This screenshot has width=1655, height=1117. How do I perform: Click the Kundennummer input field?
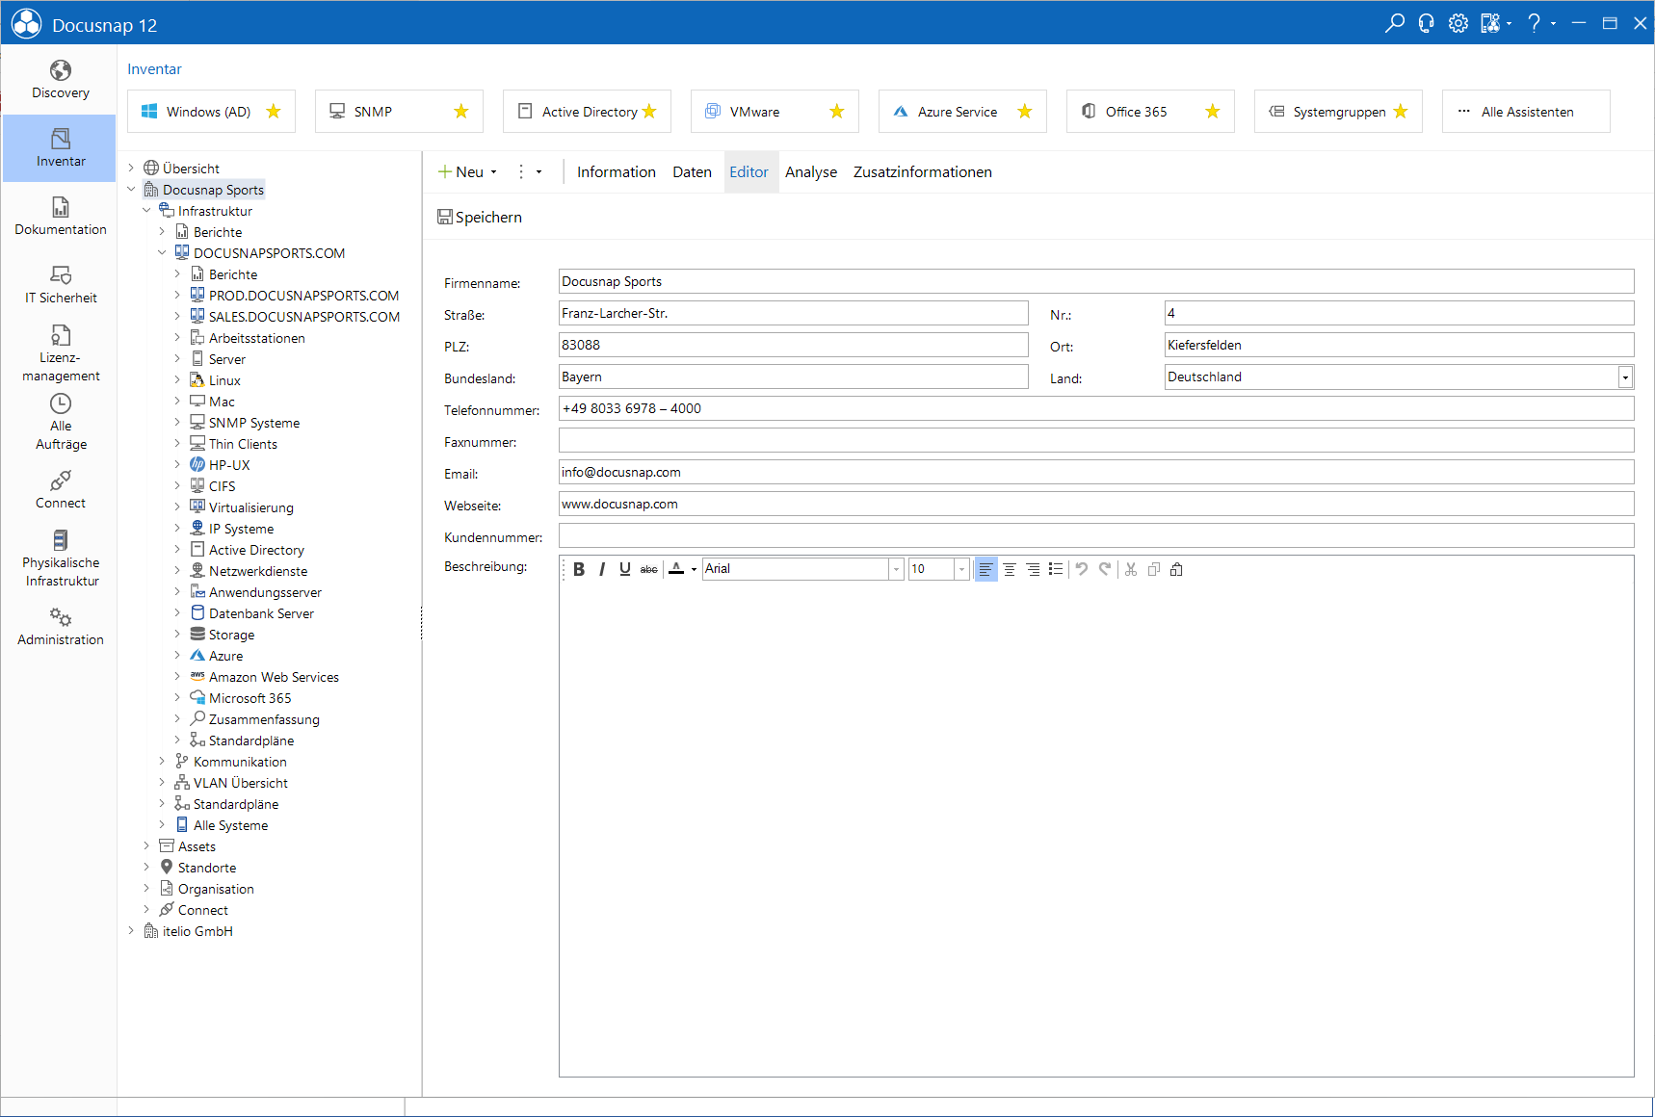[x=1096, y=535]
